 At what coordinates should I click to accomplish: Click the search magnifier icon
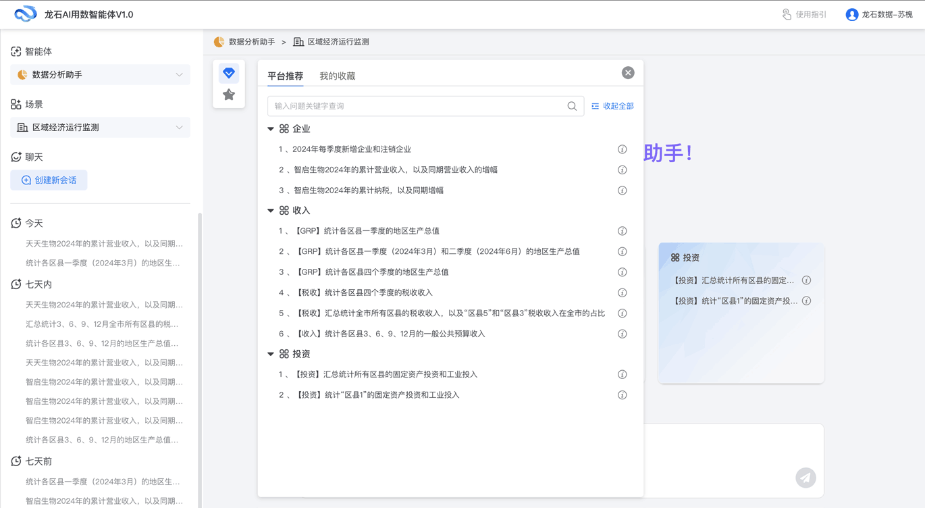(x=571, y=106)
